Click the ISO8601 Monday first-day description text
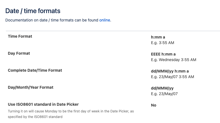The height and width of the screenshot is (123, 220). click(x=71, y=114)
